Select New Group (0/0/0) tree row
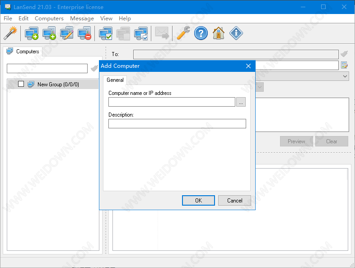355x268 pixels. tap(53, 84)
